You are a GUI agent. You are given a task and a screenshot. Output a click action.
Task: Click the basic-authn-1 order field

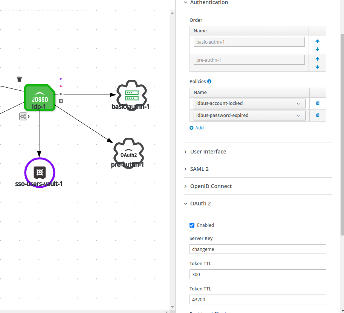(x=249, y=42)
